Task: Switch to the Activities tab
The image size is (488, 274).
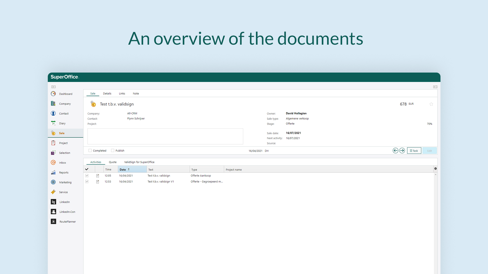Action: pyautogui.click(x=96, y=162)
